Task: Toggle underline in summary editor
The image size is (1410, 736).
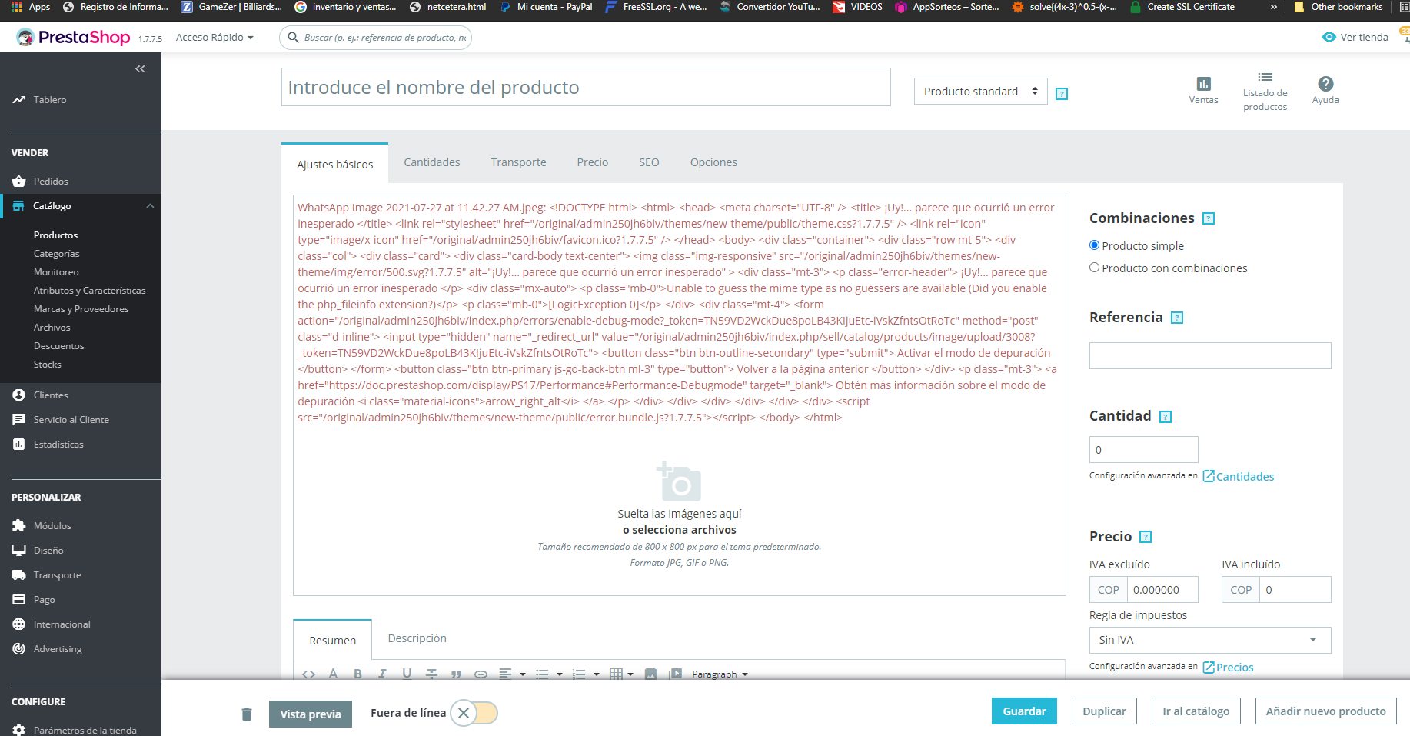Action: 407,674
